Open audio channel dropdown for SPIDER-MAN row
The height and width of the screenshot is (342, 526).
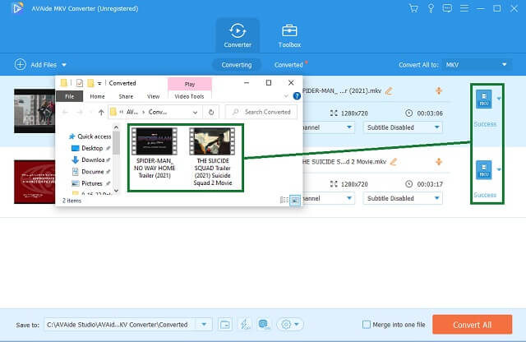tap(329, 127)
